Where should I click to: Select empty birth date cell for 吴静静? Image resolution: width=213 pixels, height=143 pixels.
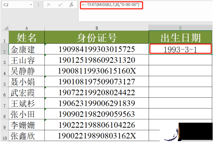coord(180,71)
